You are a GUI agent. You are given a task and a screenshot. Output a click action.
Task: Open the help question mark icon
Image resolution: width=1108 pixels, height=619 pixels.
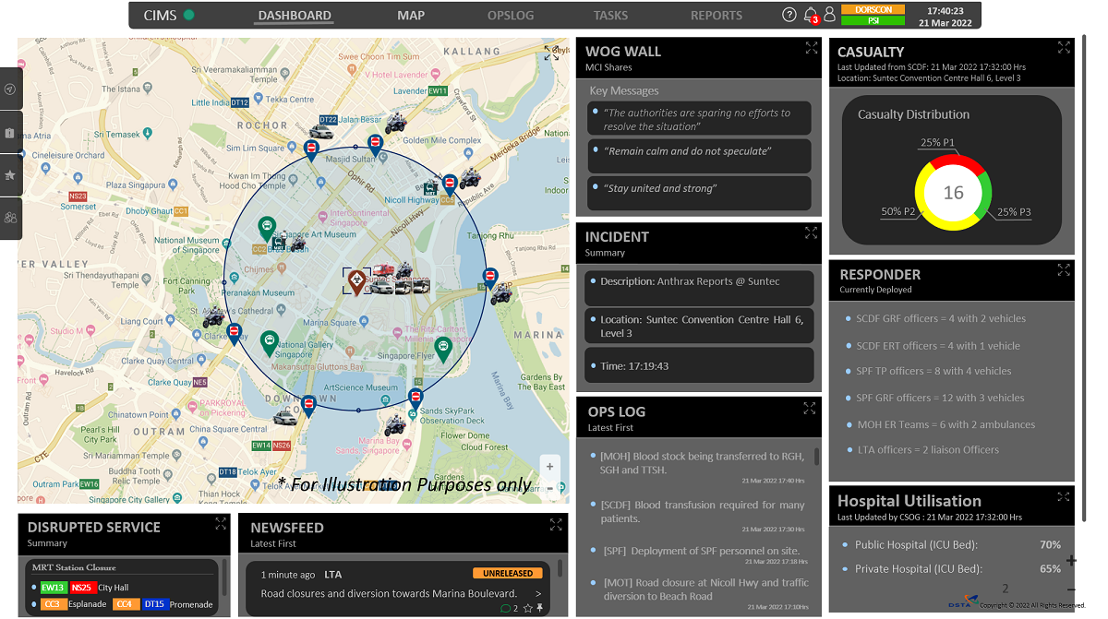[789, 15]
